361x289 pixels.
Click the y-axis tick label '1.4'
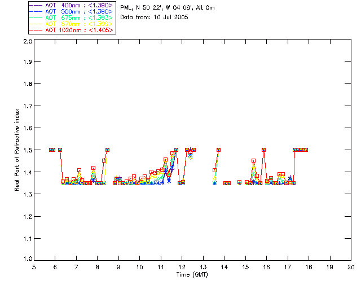(x=28, y=172)
